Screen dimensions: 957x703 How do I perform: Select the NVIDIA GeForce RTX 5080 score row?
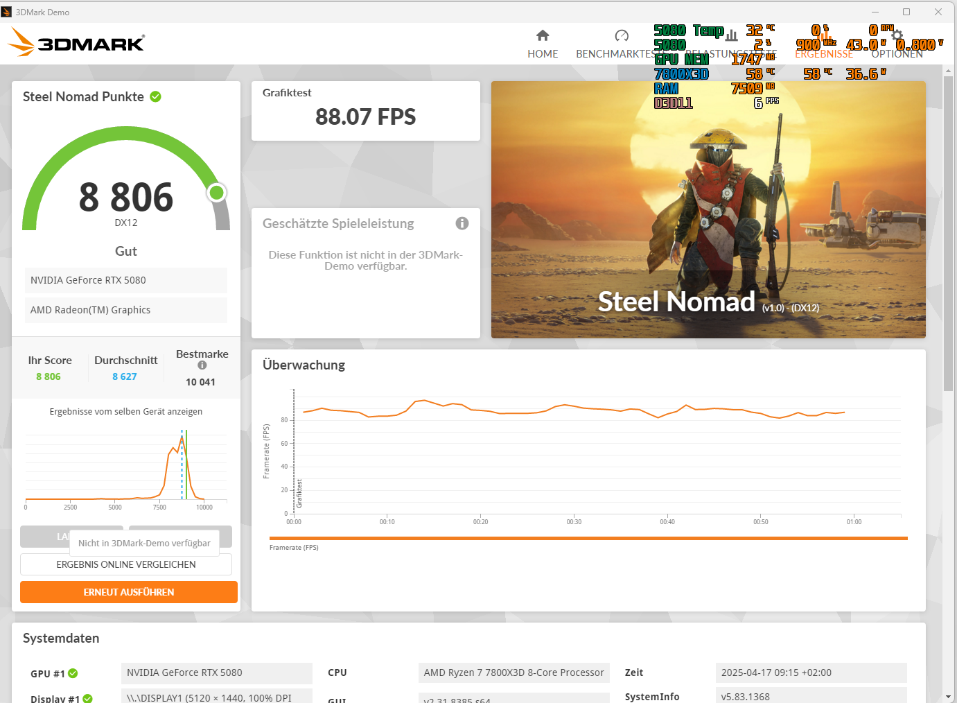(x=126, y=280)
